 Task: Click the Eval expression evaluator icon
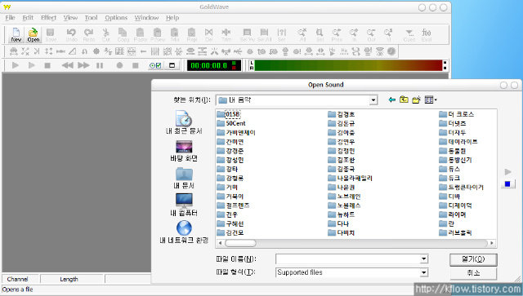(427, 35)
